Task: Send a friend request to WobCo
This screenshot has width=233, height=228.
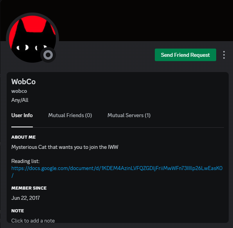Action: coord(185,55)
